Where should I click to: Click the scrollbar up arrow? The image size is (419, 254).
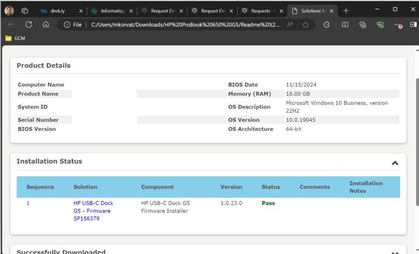[417, 50]
